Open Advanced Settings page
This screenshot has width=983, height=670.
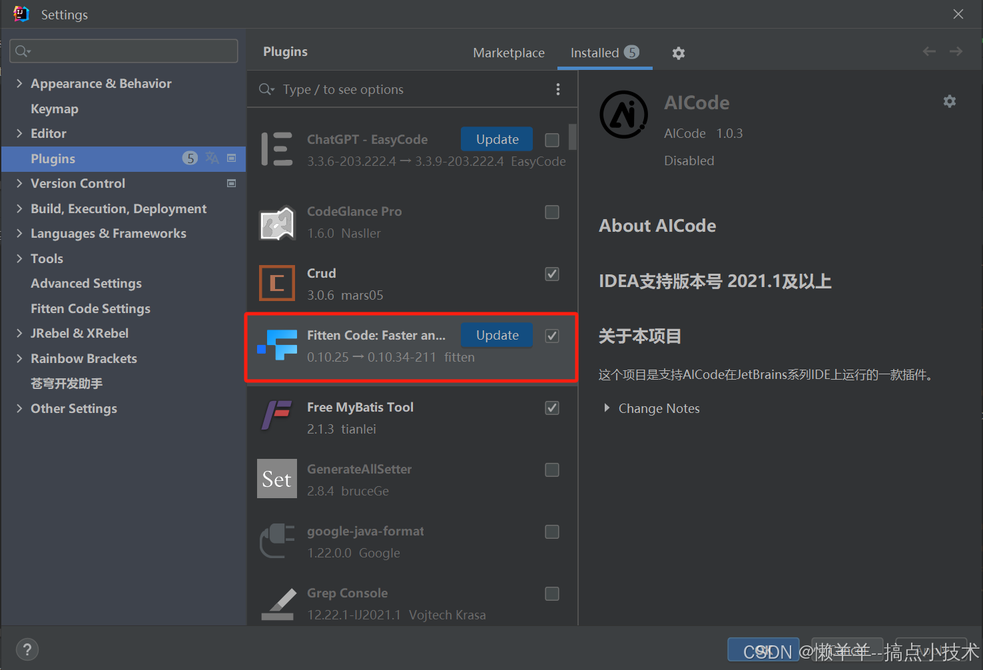pos(86,283)
